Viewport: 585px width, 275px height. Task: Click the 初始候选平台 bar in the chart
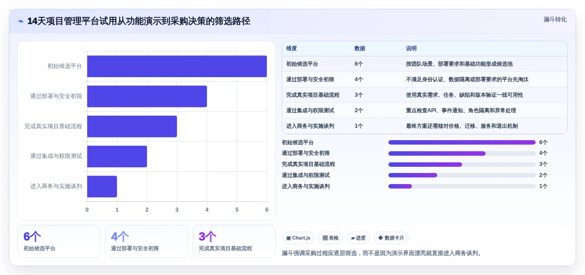point(177,66)
